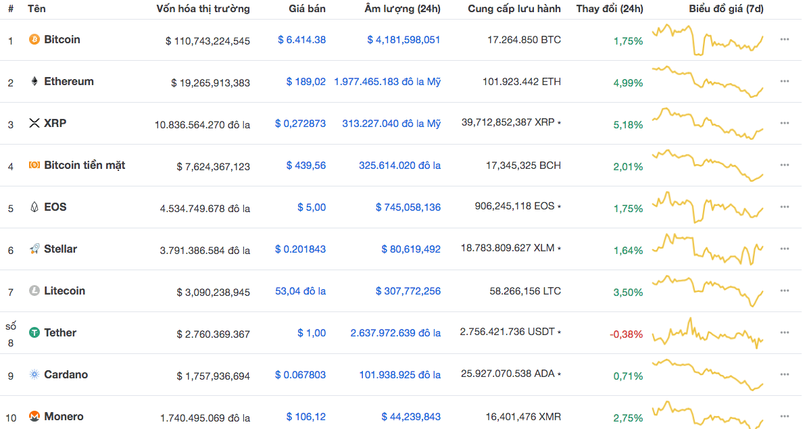Click the Bitcoin tiền mặt logo icon
Image resolution: width=805 pixels, height=429 pixels.
point(34,166)
